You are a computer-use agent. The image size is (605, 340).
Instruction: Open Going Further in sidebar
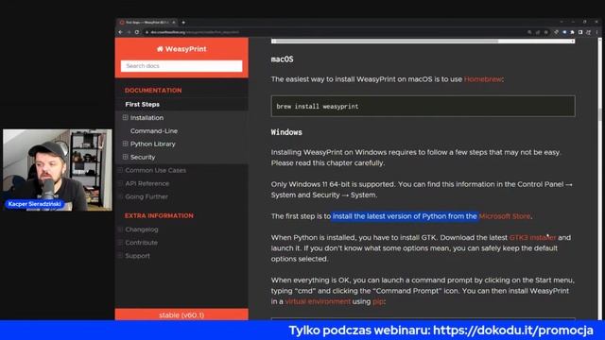pos(147,196)
